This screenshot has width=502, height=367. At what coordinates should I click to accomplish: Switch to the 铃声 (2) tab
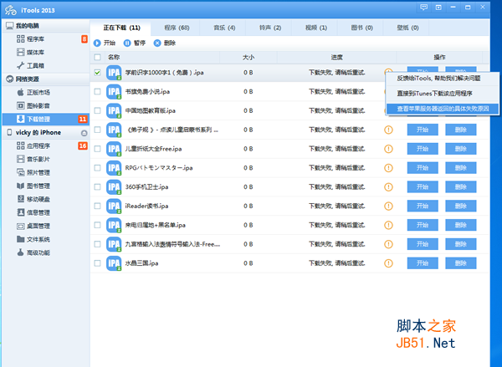coord(270,28)
